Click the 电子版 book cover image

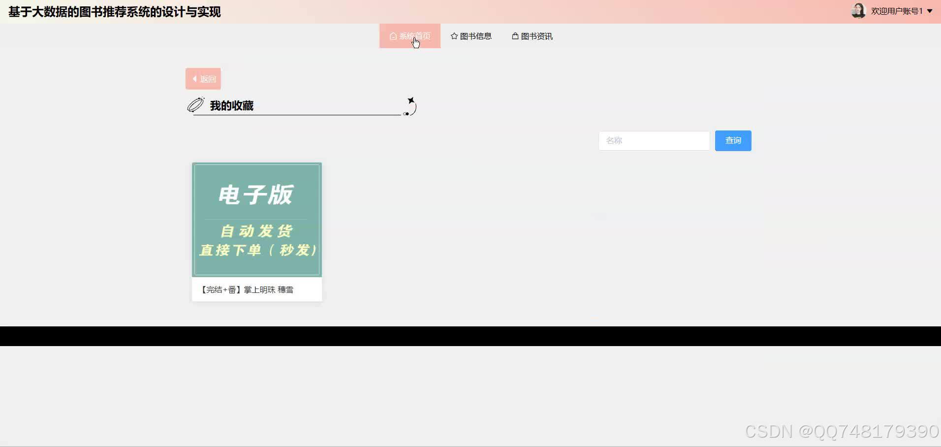click(x=256, y=220)
